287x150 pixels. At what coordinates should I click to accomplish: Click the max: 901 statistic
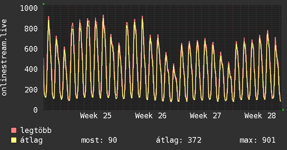coord(257,140)
